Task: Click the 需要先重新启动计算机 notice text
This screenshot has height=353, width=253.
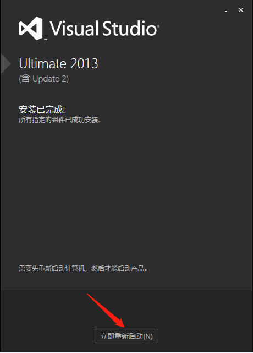Action: coord(52,269)
